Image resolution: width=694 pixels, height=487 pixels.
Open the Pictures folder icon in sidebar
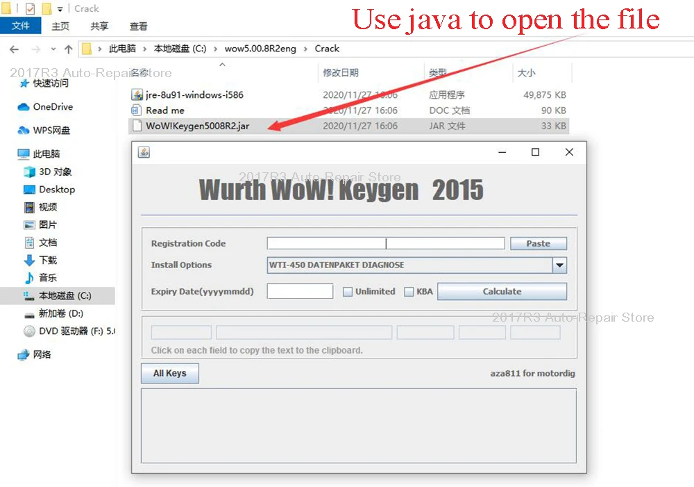[x=29, y=224]
